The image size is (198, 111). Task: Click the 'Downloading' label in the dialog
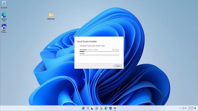click(83, 50)
